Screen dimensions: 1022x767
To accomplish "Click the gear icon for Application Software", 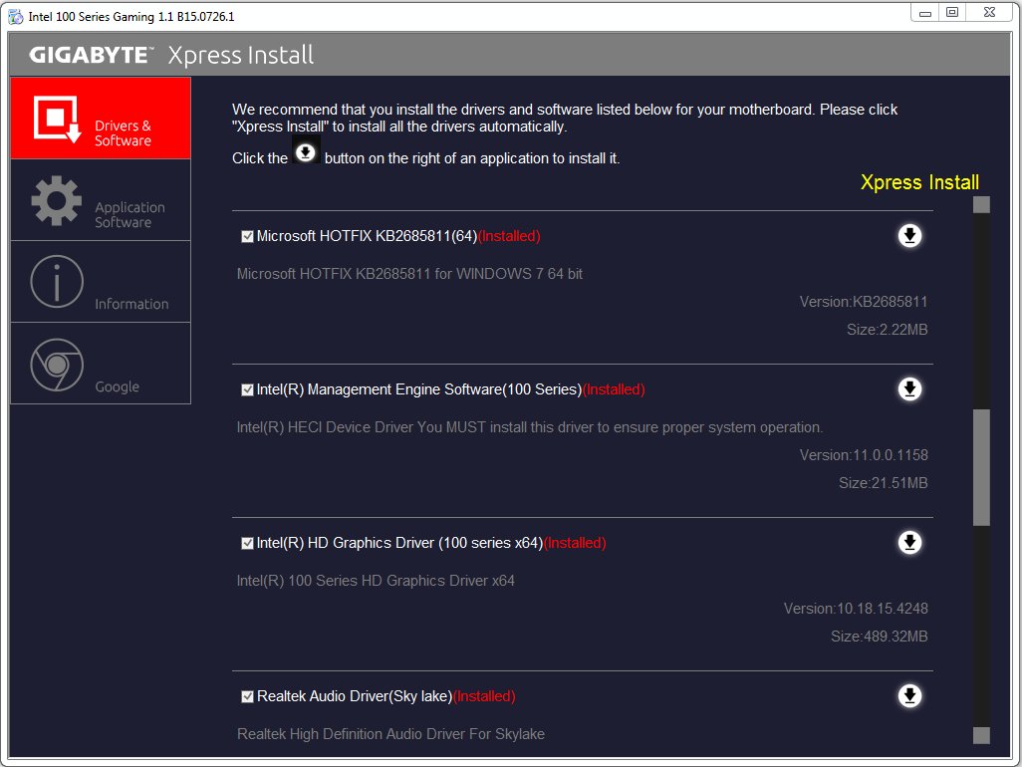I will pos(57,200).
